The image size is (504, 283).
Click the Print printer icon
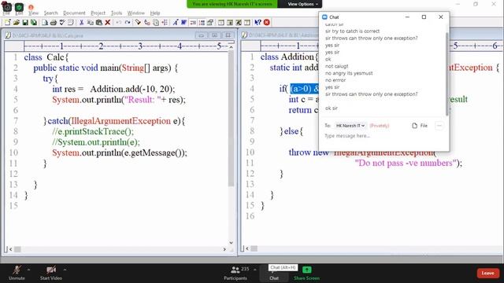54,23
